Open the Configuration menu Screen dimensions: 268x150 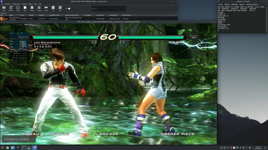[16, 4]
